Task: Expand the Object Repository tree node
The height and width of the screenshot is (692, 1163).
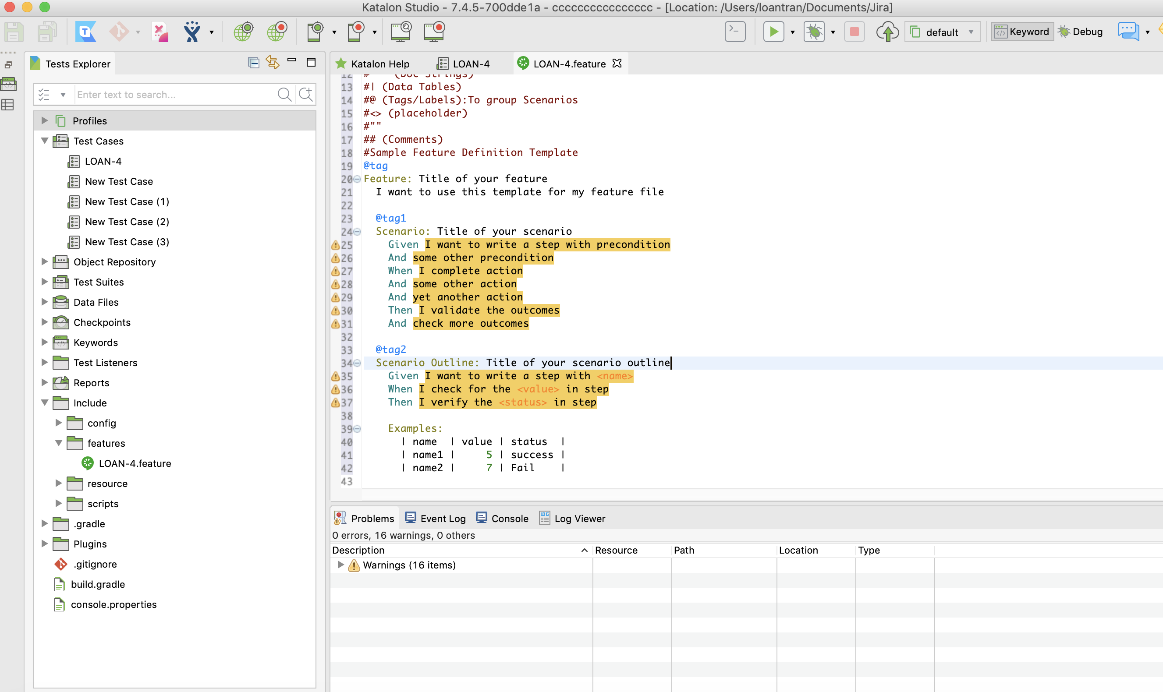Action: [x=44, y=261]
